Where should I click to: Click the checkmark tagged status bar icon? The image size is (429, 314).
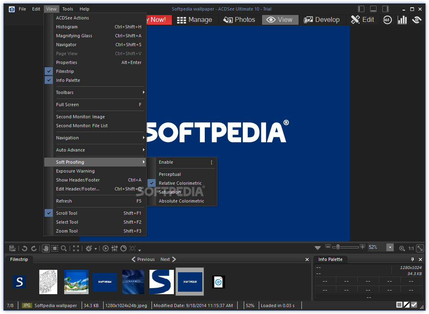414,305
